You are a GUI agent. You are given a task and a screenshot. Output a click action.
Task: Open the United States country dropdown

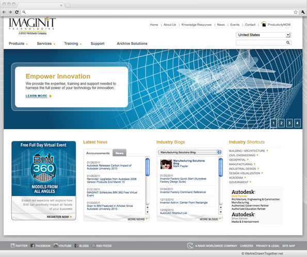pos(264,35)
